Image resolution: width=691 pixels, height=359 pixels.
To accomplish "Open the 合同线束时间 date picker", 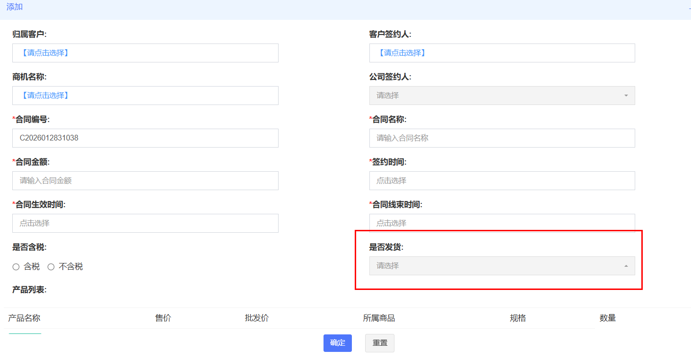I will (501, 223).
